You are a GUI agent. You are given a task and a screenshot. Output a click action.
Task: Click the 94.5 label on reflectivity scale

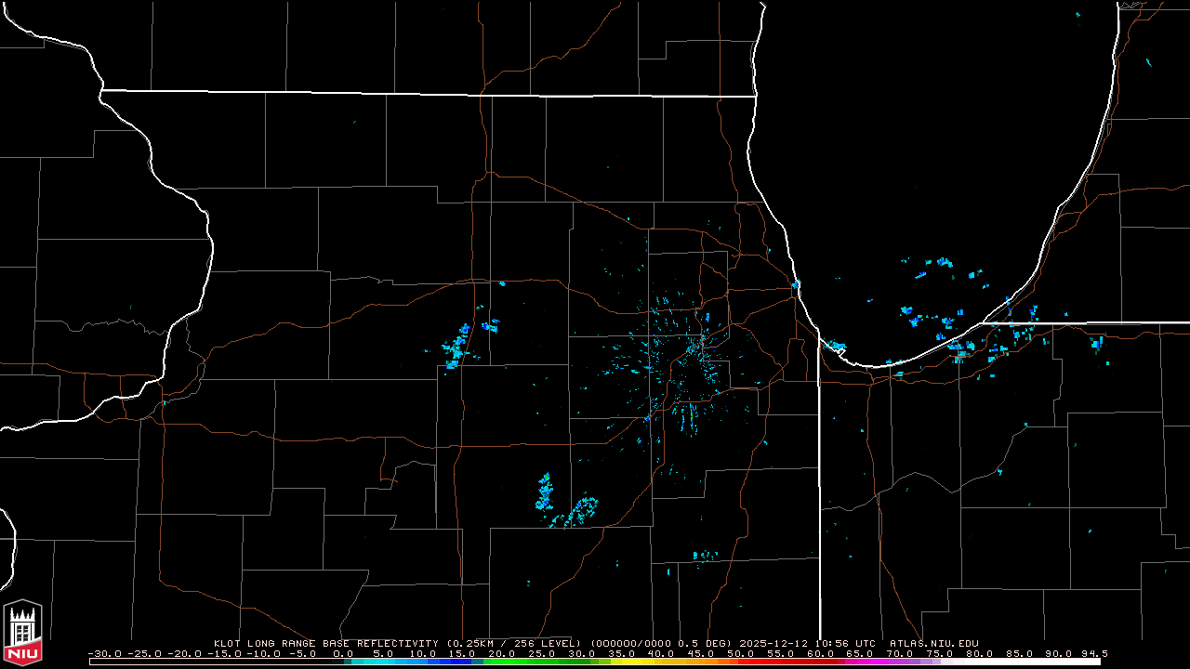click(x=1093, y=653)
